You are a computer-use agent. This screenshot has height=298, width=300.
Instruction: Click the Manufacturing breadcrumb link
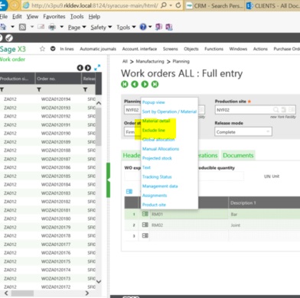(x=150, y=61)
